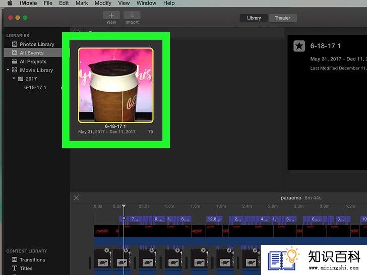367x275 pixels.
Task: Collapse the iMovie Library disclosure triangle
Action: (x=8, y=70)
